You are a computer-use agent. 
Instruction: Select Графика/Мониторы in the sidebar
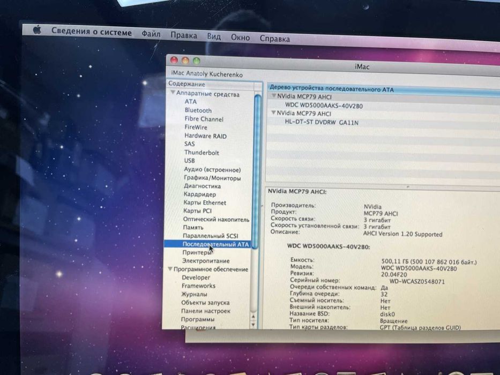pos(212,178)
